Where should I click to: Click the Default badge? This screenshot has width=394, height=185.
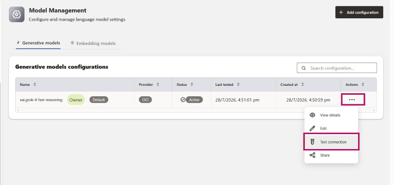tap(99, 100)
